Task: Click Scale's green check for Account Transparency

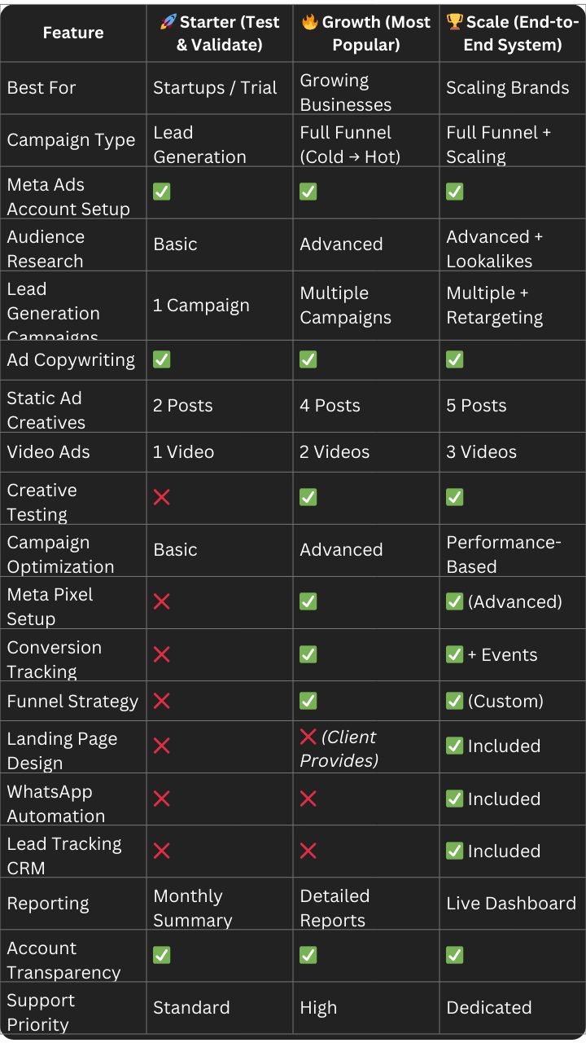Action: pos(455,954)
